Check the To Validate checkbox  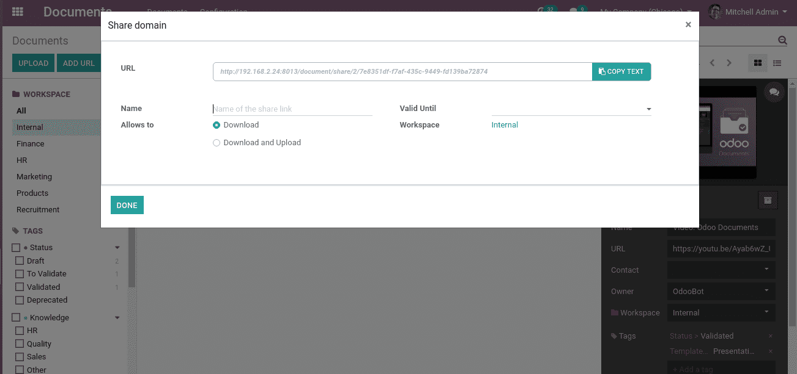click(20, 274)
